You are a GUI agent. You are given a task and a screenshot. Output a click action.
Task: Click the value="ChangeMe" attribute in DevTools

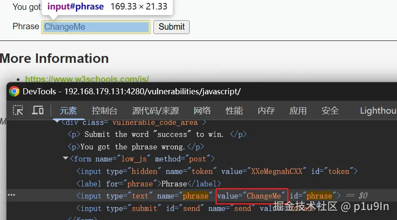click(x=251, y=196)
